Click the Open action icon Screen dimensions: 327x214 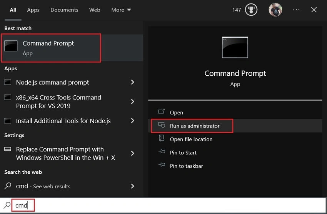click(162, 111)
